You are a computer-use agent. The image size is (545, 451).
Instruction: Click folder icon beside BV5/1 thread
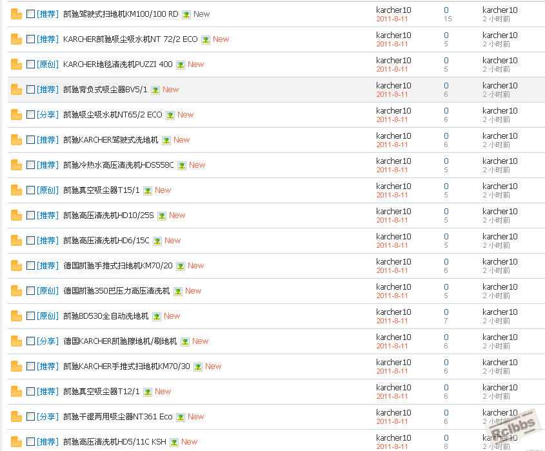[x=16, y=90]
